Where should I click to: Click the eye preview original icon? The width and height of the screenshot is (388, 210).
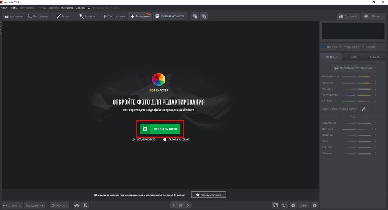(x=77, y=205)
